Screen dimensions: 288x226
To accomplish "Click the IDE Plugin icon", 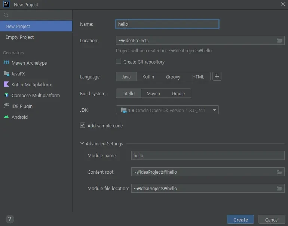I will 6,106.
